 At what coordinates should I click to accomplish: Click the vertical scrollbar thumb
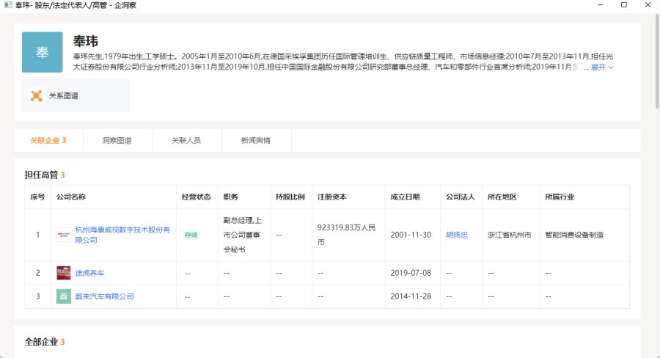(657, 61)
